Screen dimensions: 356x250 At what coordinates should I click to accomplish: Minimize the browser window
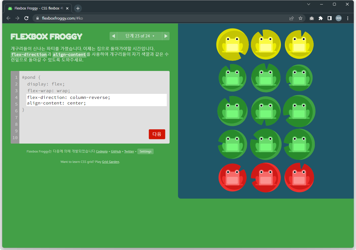tap(322, 4)
